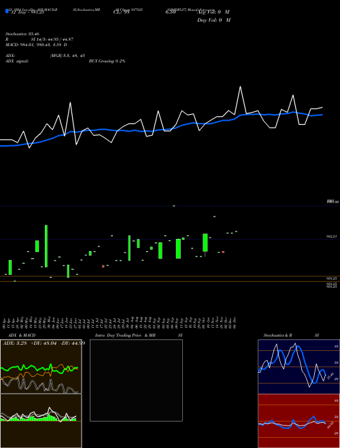Click the ADX indicator mini chart
The image size is (340, 448).
tap(41, 367)
